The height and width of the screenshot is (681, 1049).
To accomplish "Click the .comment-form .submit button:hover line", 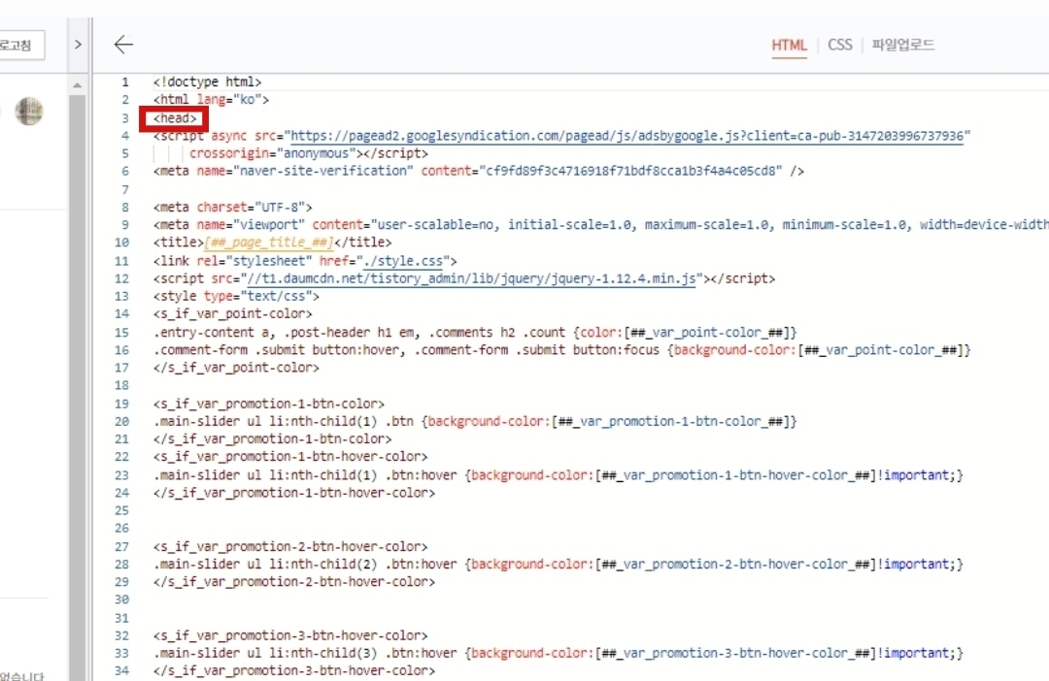I will pos(562,349).
